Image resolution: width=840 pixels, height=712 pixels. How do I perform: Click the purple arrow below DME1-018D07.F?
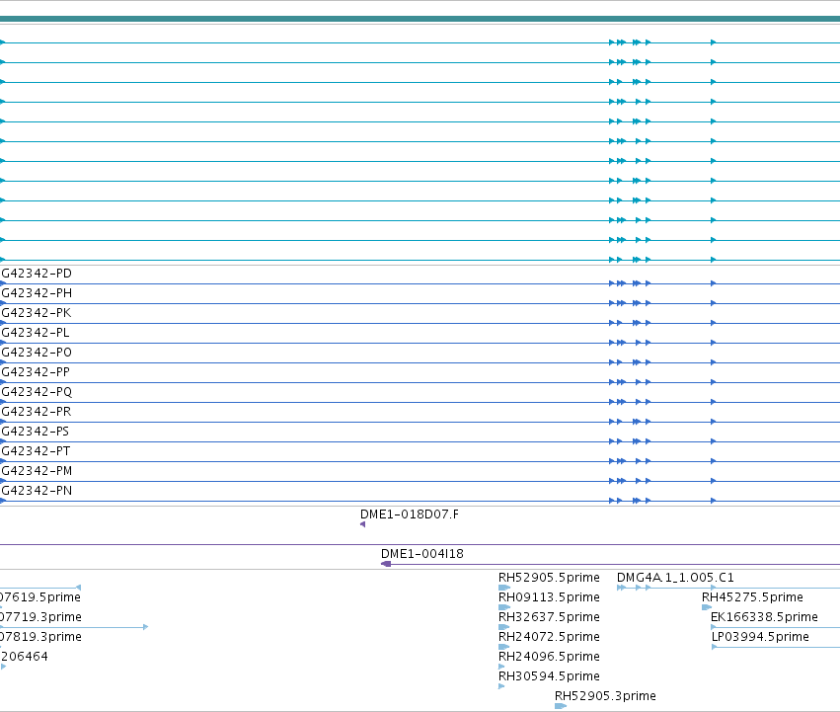pos(362,524)
